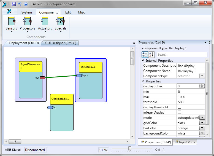Open the Processors component menu
The height and width of the screenshot is (156, 214).
pyautogui.click(x=28, y=25)
